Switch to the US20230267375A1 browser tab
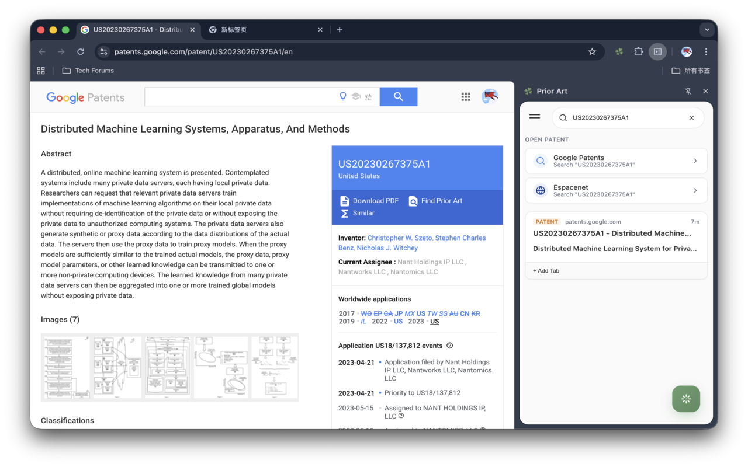748x467 pixels. point(138,30)
